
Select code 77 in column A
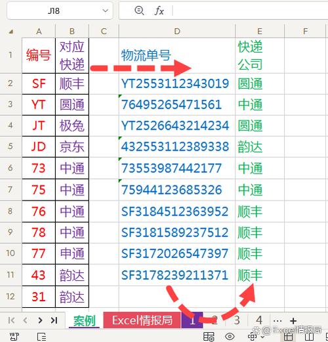point(39,253)
